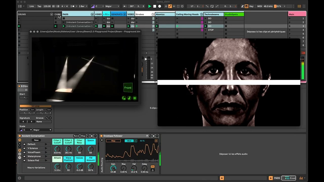
Task: Toggle Ancient Conversation device on/off
Action: tap(19, 136)
